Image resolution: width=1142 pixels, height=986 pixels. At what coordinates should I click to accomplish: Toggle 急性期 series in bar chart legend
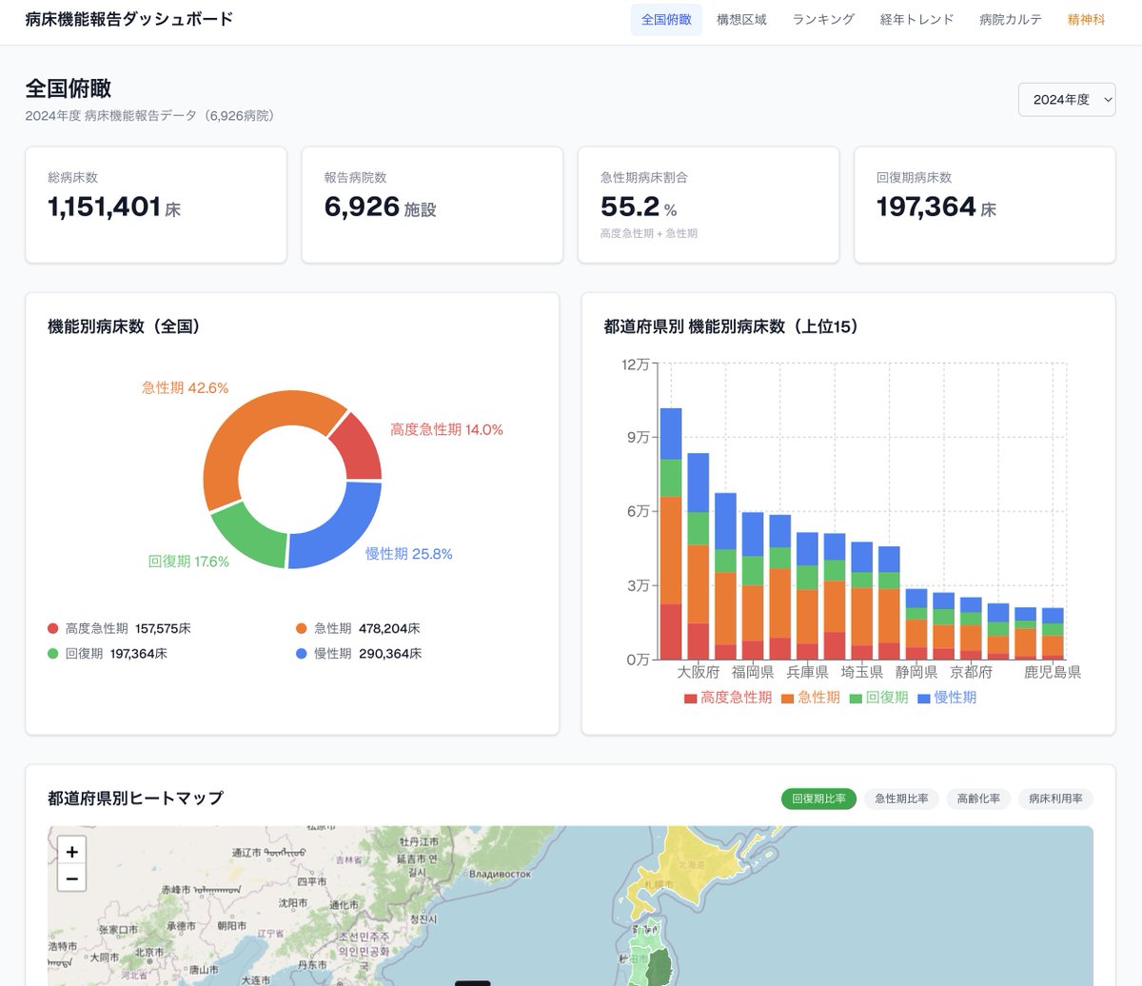(x=811, y=698)
